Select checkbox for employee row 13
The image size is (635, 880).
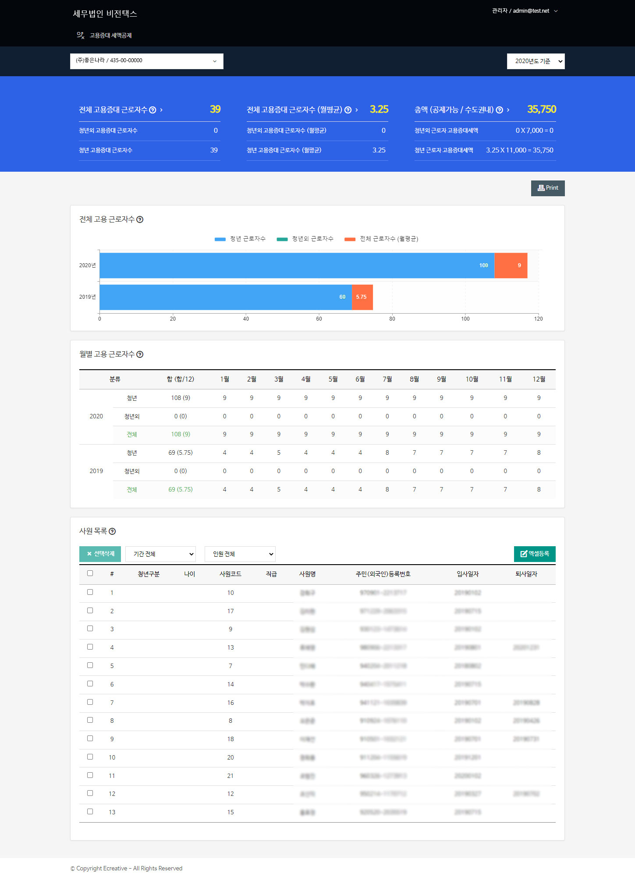coord(90,811)
